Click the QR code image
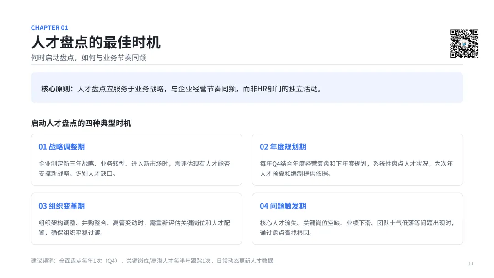Viewport: 494px width, 278px height. [464, 43]
